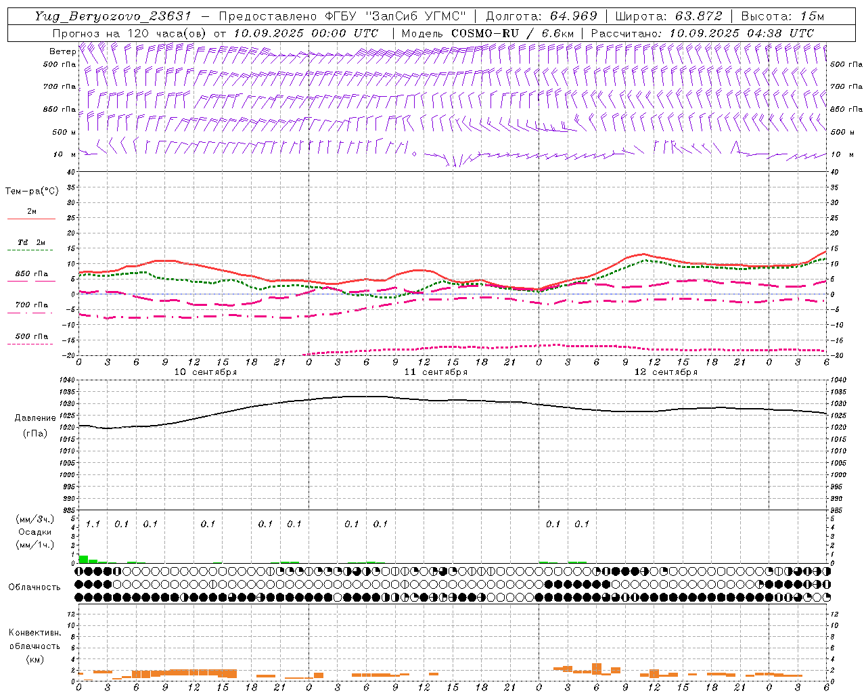Click the 1.1 precipitation amount value
This screenshot has height=693, width=866.
pyautogui.click(x=93, y=524)
